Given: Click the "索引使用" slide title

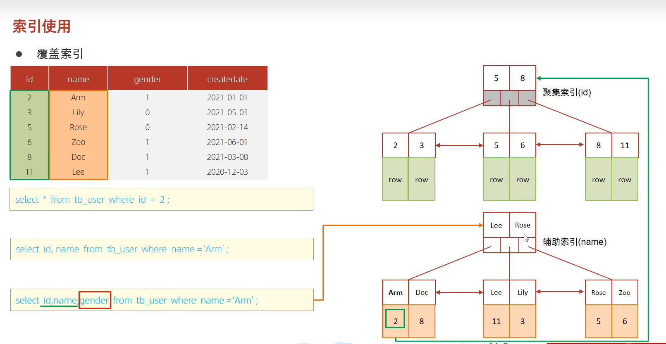Looking at the screenshot, I should point(41,26).
